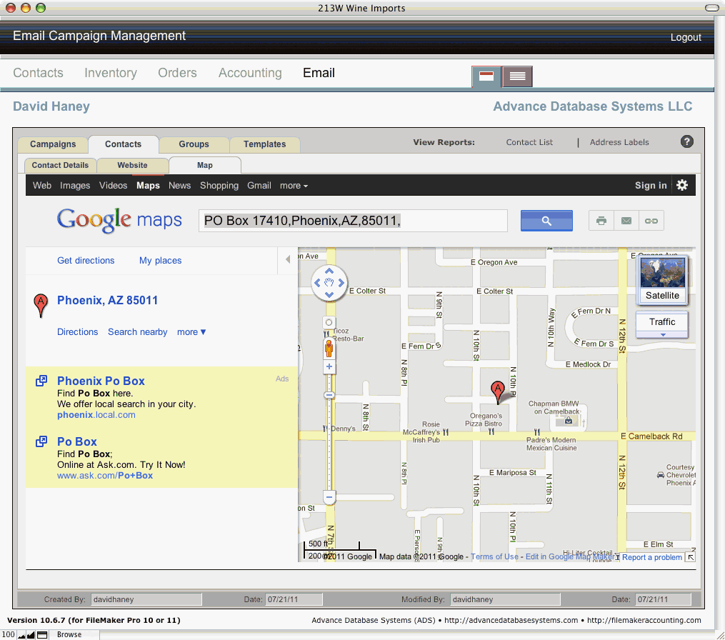725x640 pixels.
Task: Go to the Inventory module
Action: (x=111, y=73)
